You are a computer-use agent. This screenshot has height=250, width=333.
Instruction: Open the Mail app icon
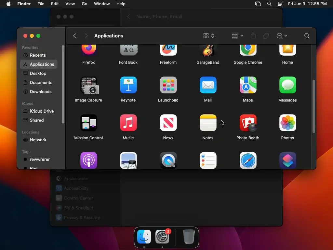click(x=208, y=85)
